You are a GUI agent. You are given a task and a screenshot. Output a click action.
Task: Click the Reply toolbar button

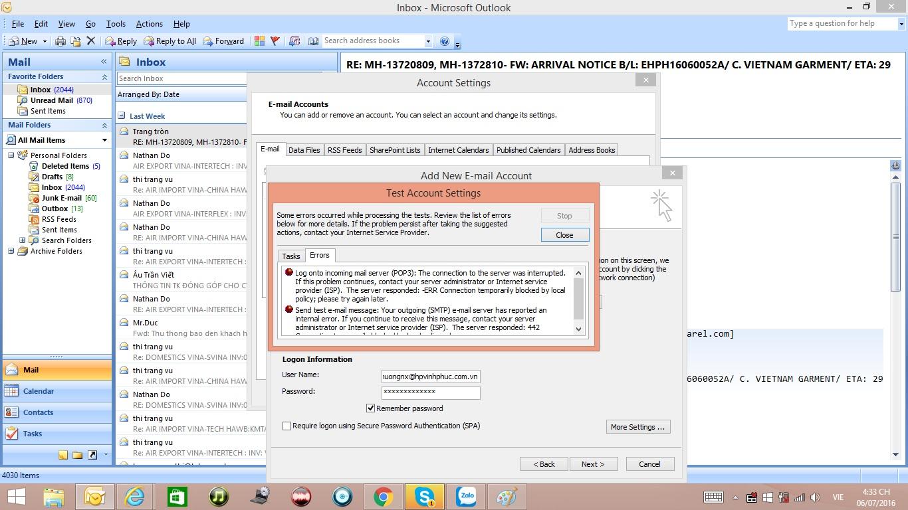[x=121, y=41]
